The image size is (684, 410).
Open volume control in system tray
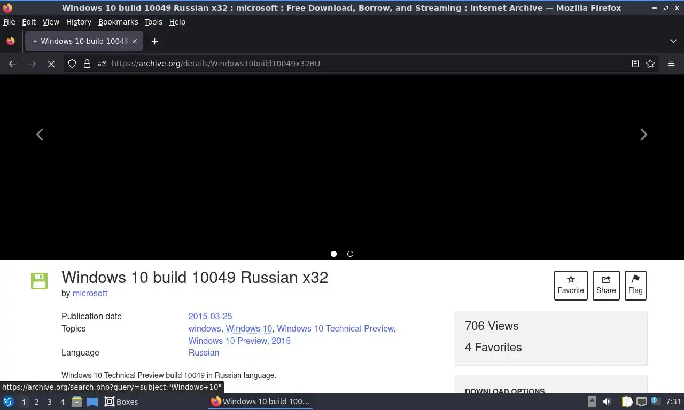click(x=607, y=401)
